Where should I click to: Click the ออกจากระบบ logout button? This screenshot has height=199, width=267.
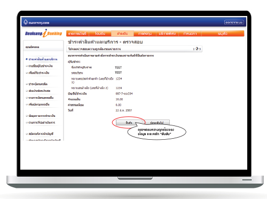click(x=234, y=22)
